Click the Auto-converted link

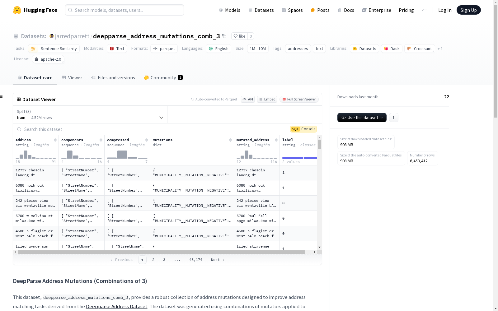pyautogui.click(x=208, y=99)
